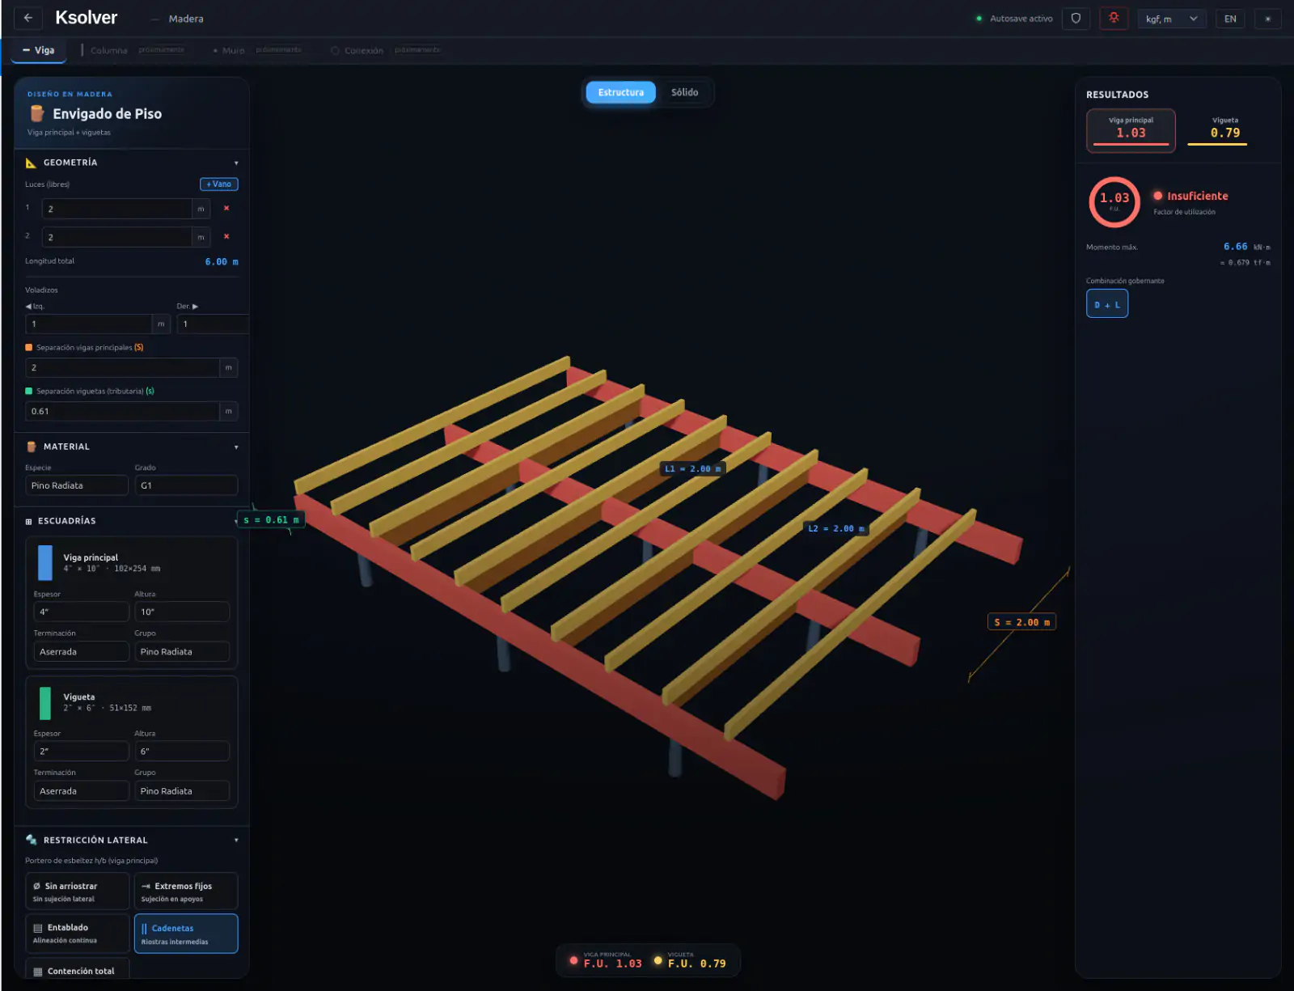Open the Vigueta results tab
1294x991 pixels.
pyautogui.click(x=1224, y=128)
